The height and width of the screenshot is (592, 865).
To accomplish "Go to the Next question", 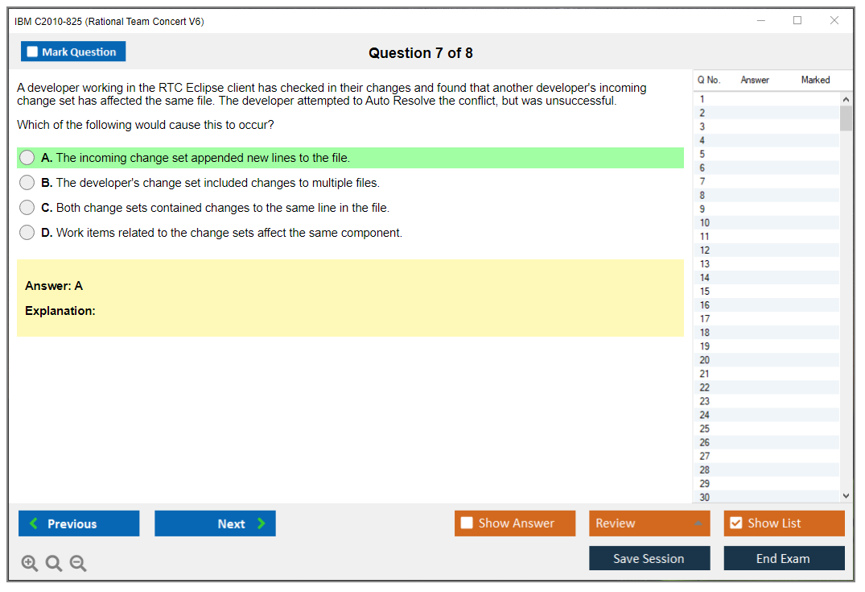I will 215,524.
